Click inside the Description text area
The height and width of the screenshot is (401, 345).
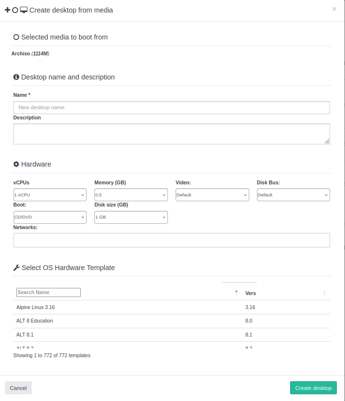[171, 133]
